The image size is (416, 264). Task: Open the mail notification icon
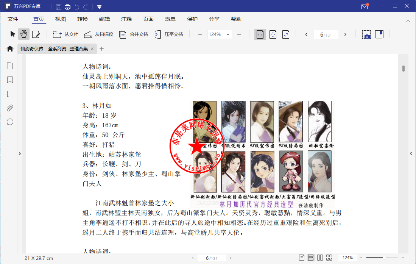coord(365,6)
